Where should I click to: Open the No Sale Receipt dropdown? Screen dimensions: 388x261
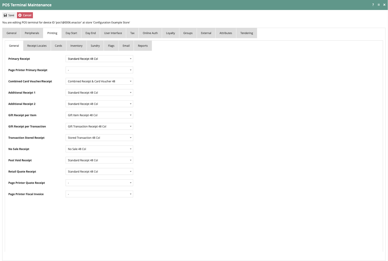click(x=99, y=149)
